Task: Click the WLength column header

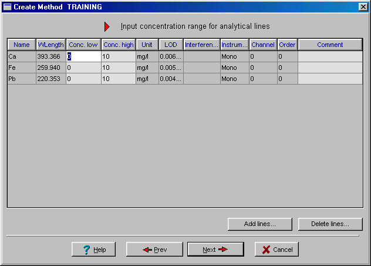Action: [51, 45]
